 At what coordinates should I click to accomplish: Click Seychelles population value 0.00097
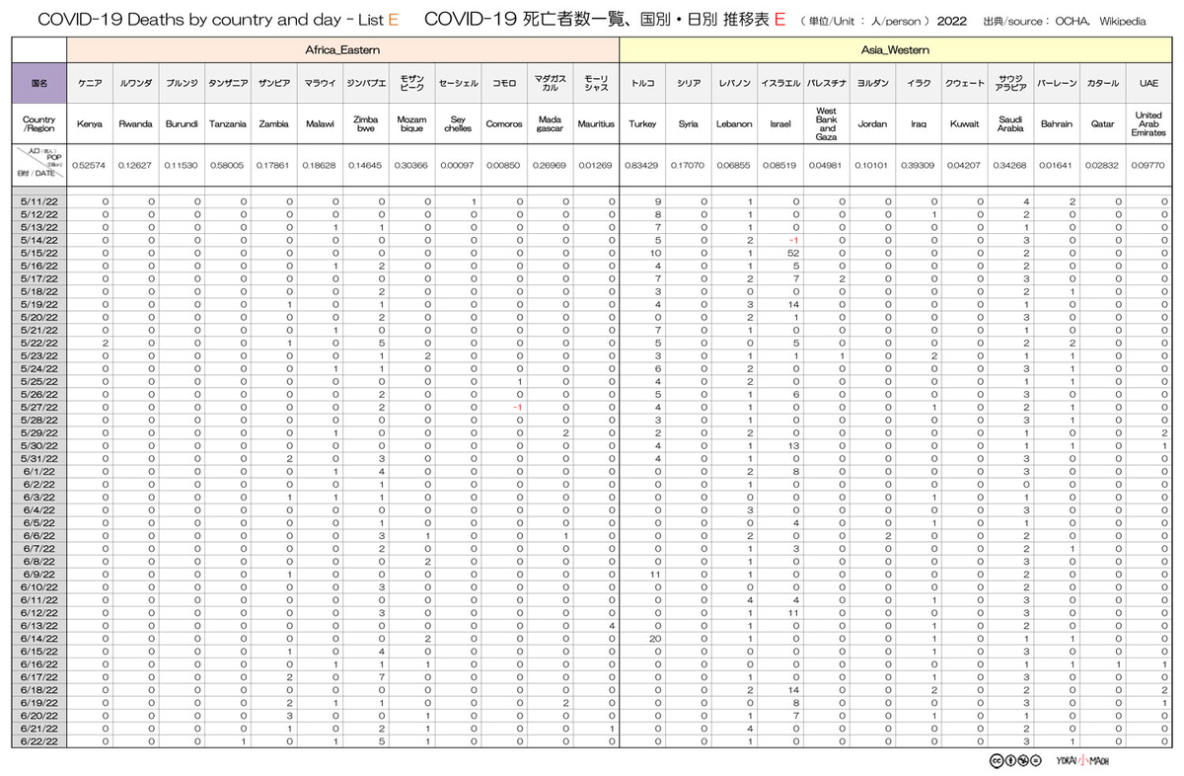pos(458,166)
